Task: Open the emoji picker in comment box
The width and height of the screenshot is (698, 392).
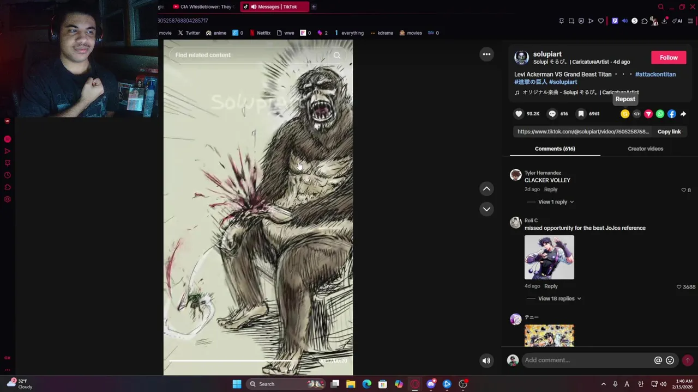Action: pos(670,360)
